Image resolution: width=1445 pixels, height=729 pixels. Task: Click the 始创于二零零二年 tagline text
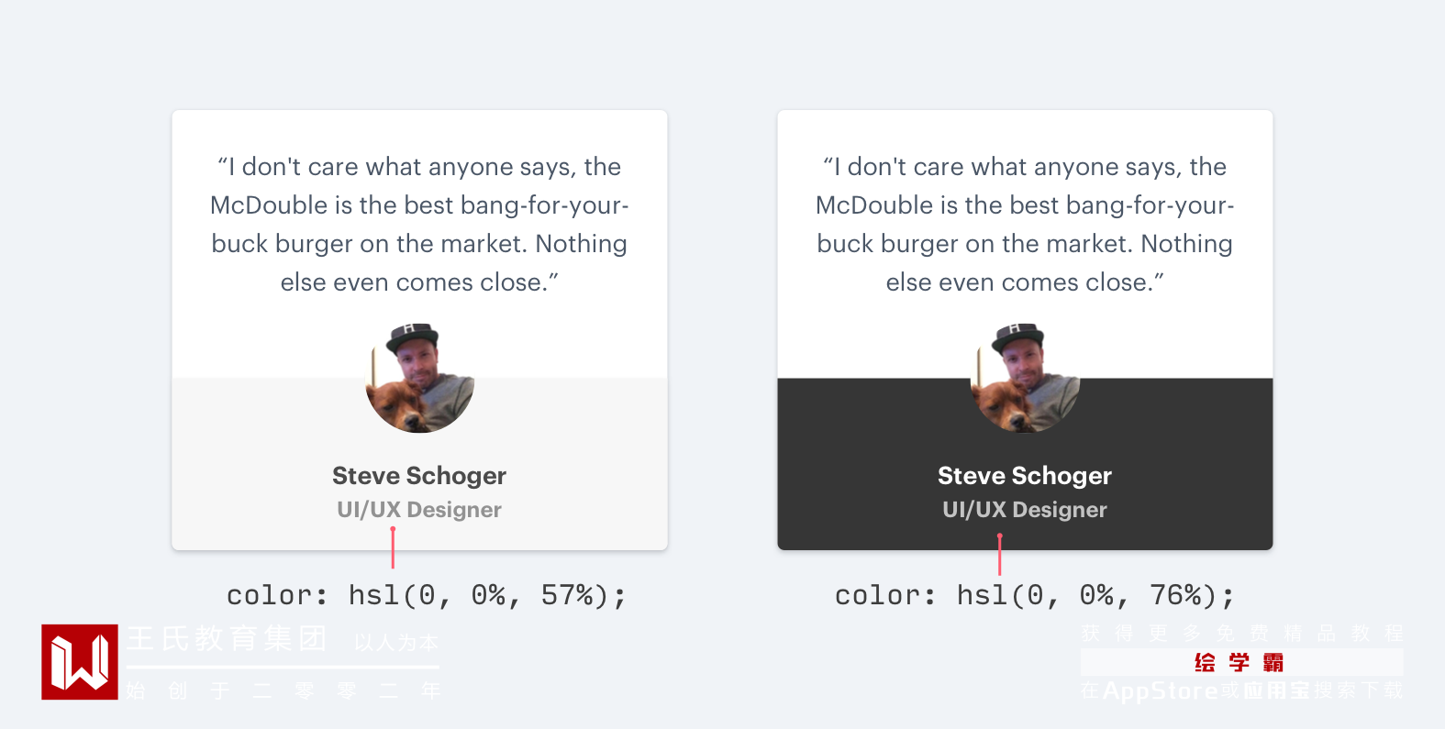point(283,690)
